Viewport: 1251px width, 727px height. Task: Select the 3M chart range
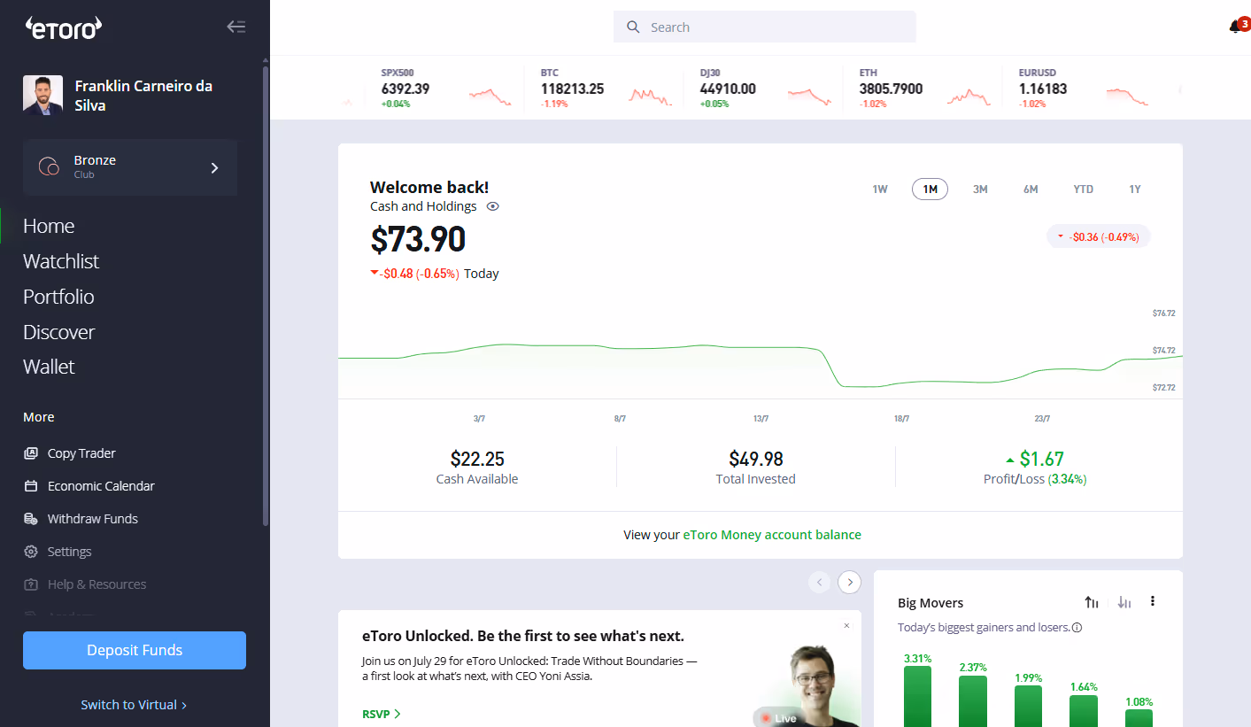(980, 189)
